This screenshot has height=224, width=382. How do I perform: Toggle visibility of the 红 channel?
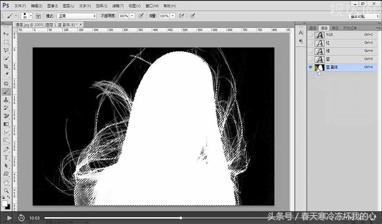coord(310,43)
